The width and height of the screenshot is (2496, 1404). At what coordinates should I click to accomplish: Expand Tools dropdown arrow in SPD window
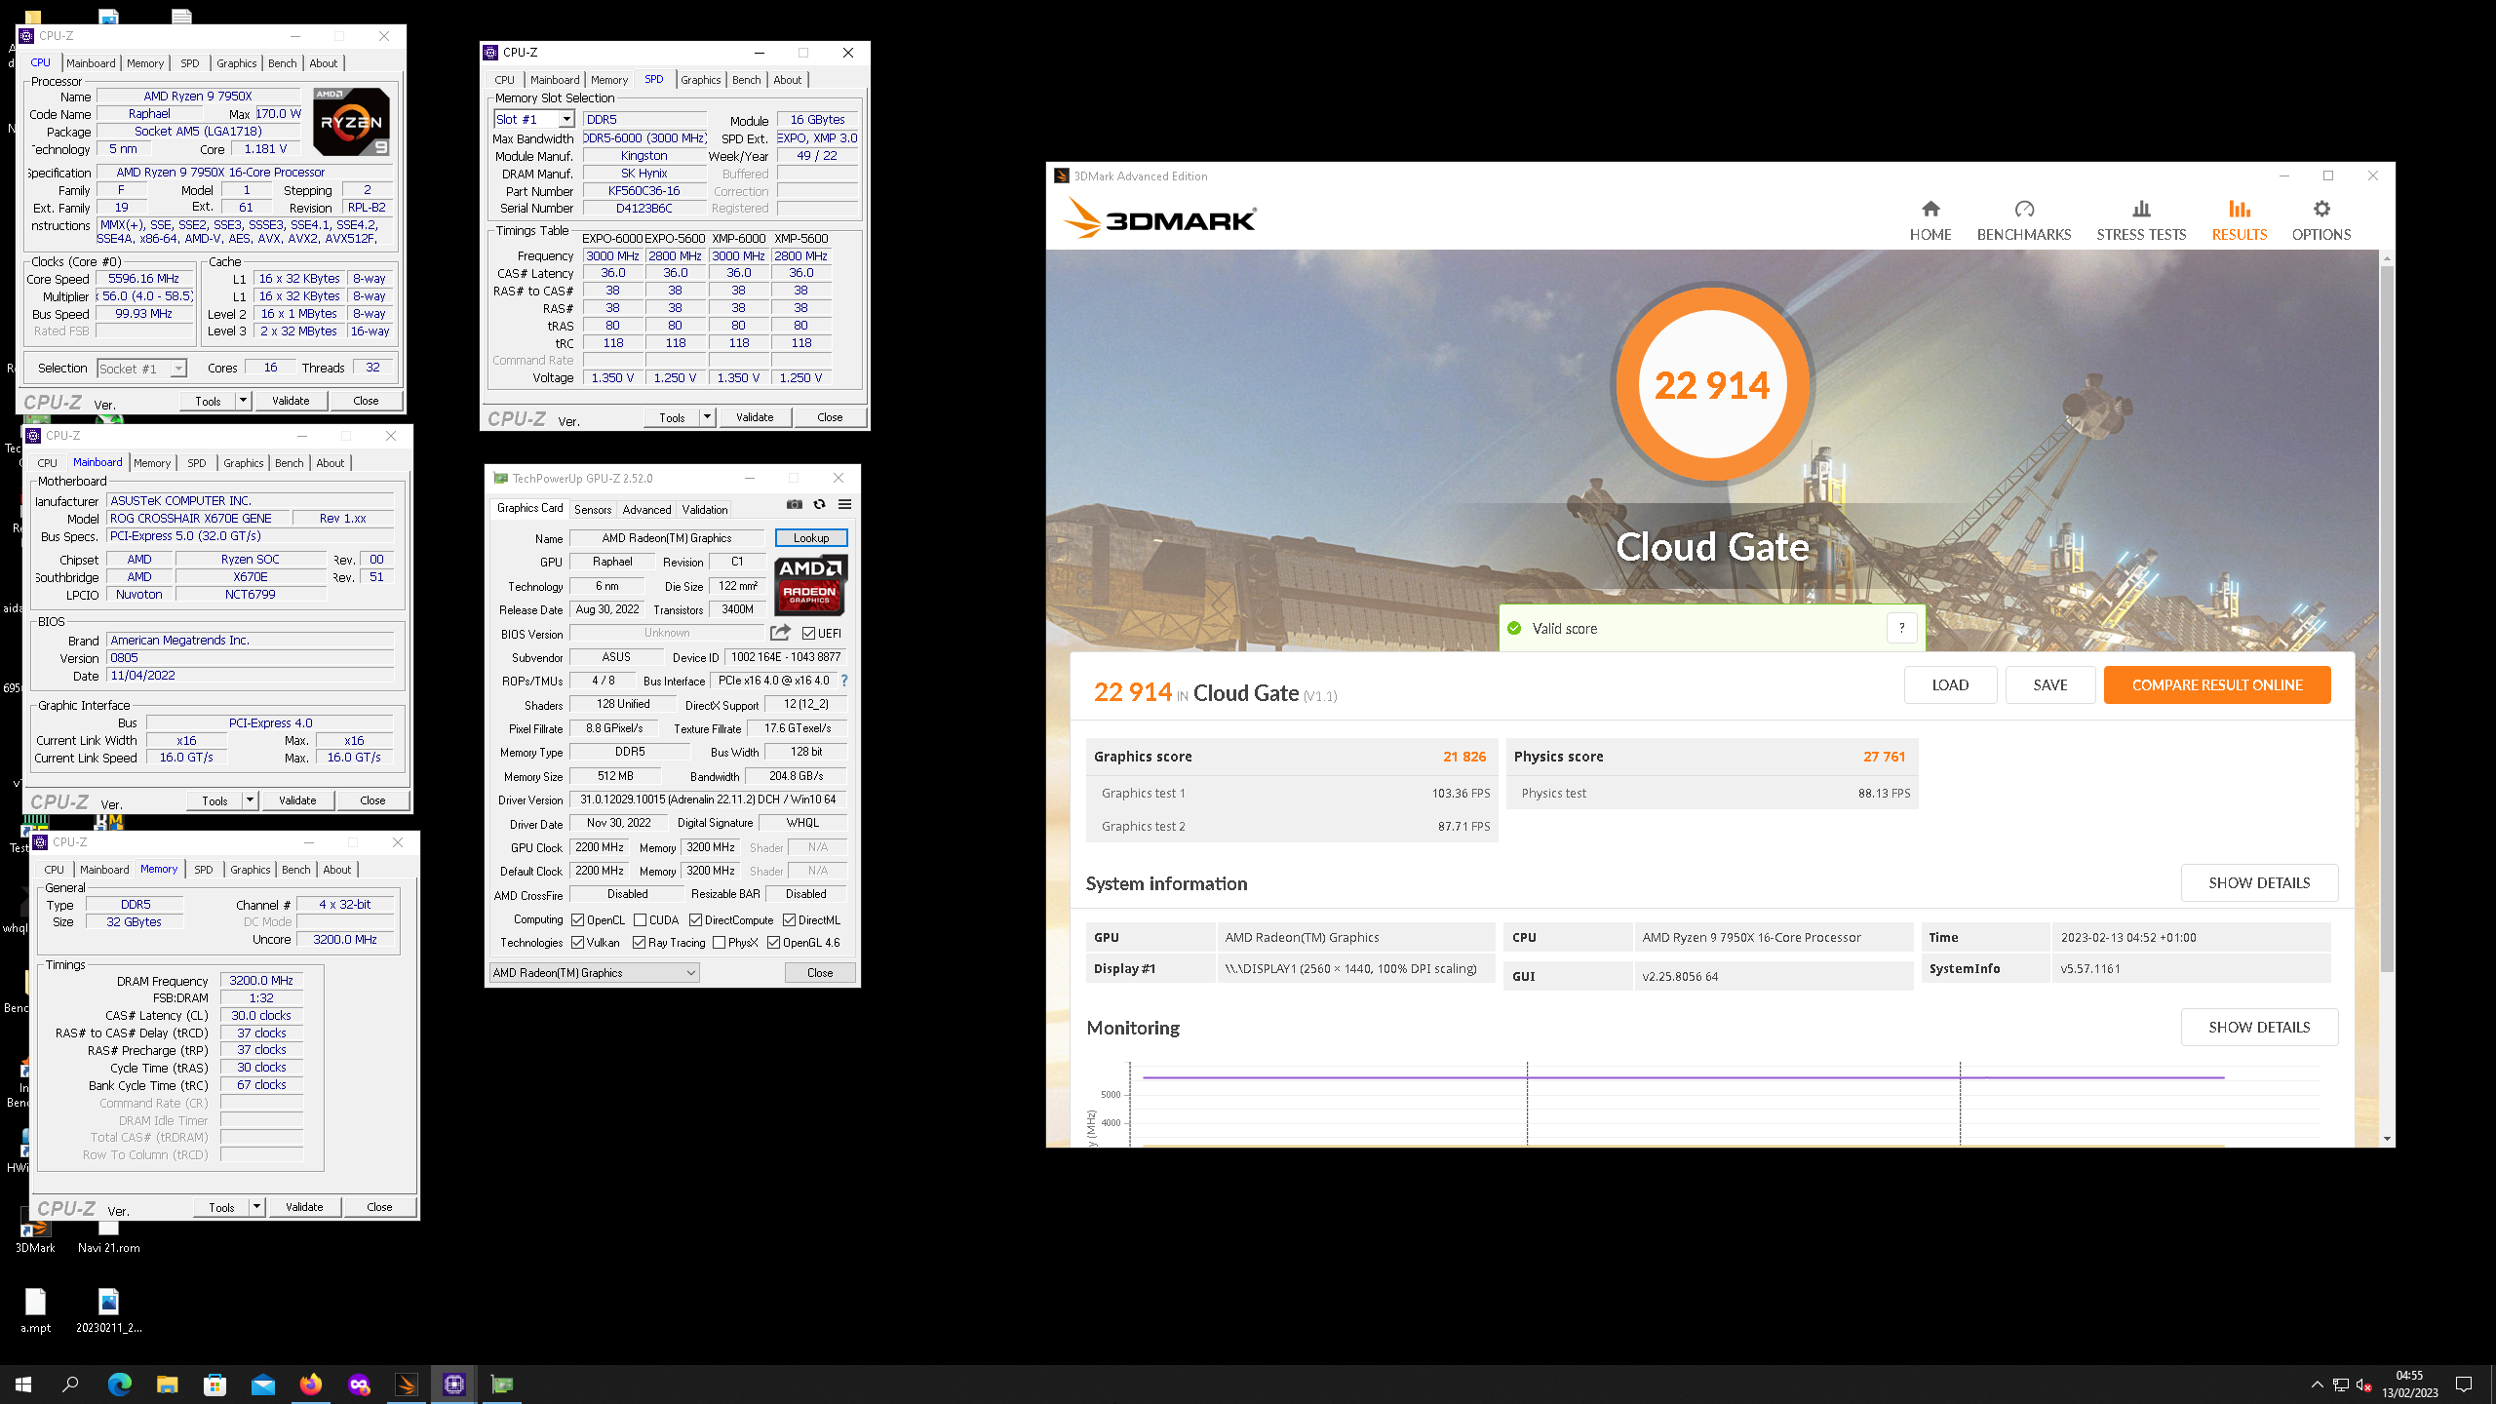[x=707, y=416]
